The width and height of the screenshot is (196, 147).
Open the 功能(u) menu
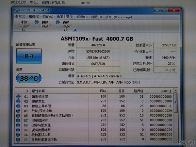(48, 16)
